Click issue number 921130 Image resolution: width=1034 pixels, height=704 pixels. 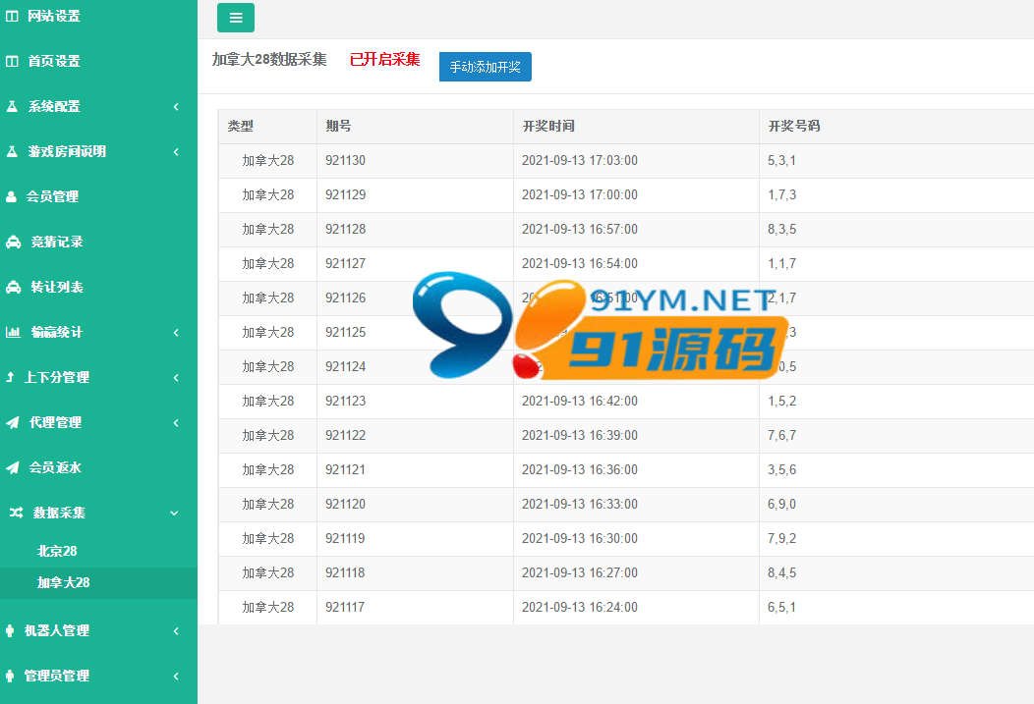point(345,161)
